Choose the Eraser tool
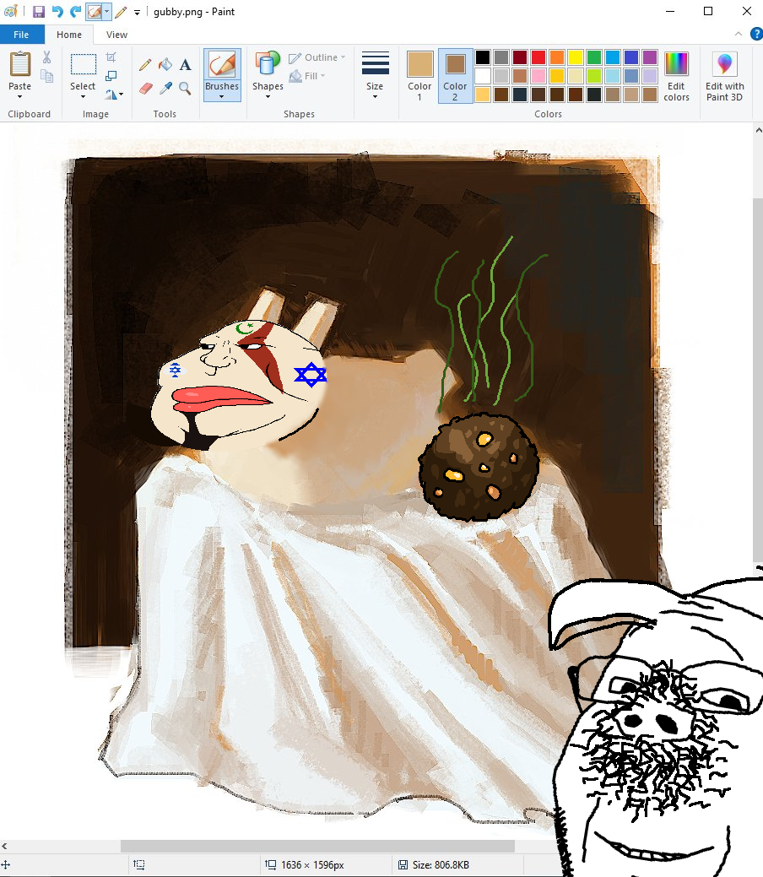 pos(145,88)
